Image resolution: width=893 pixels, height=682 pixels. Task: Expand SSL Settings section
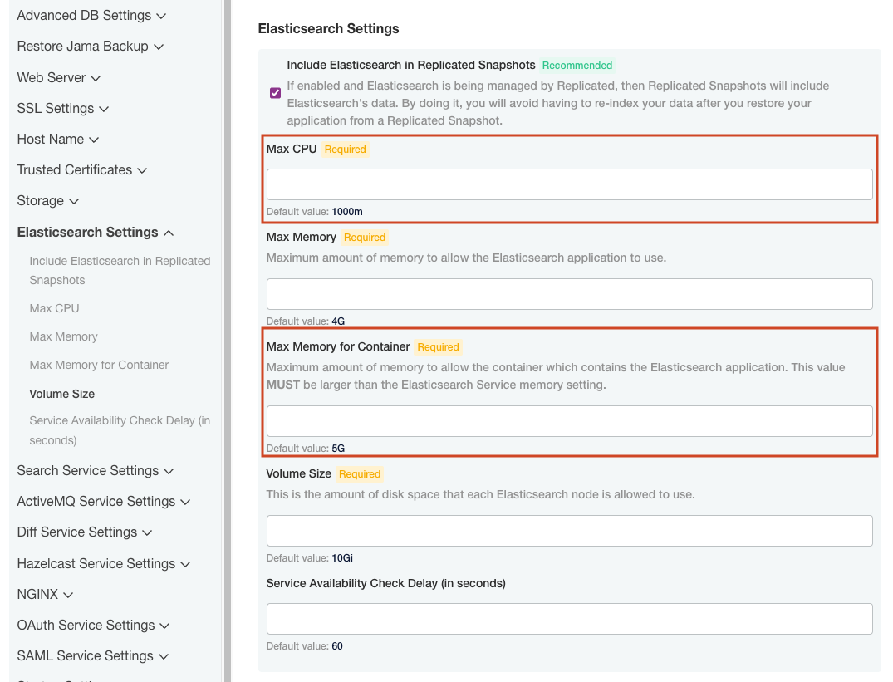(x=62, y=108)
